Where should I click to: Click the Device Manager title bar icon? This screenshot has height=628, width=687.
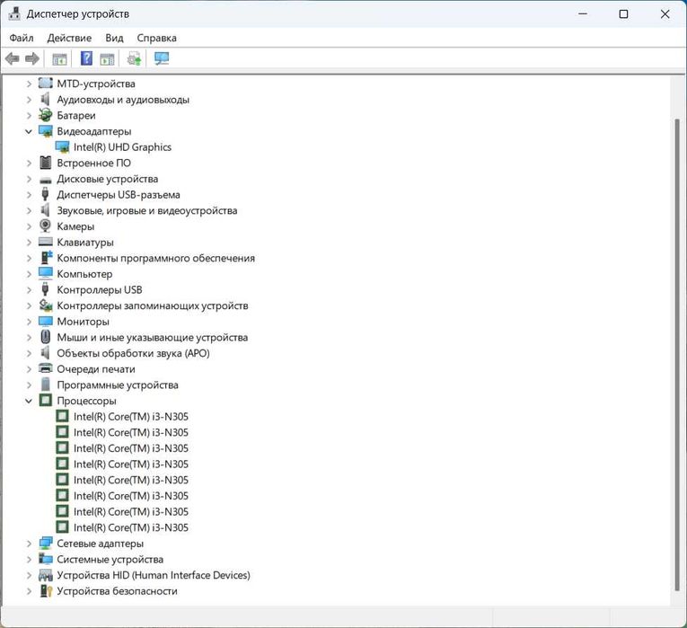click(x=14, y=13)
